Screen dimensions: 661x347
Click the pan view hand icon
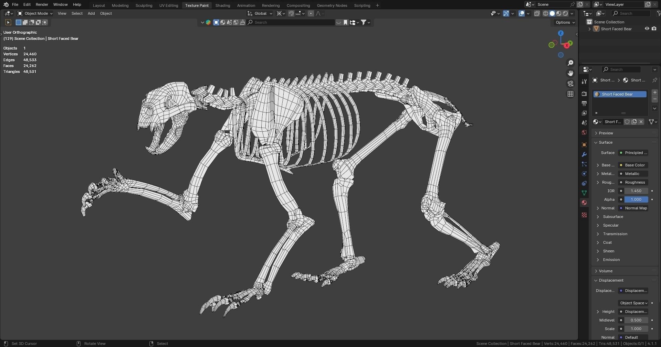[x=570, y=73]
